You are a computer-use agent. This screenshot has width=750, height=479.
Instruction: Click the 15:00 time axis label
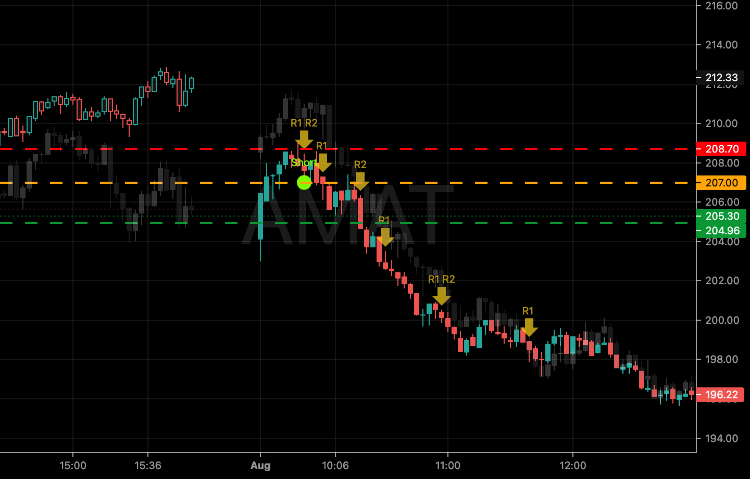tap(73, 465)
